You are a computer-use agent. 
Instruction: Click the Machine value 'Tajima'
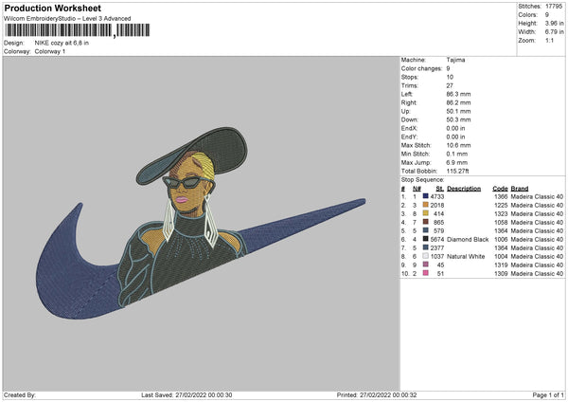(455, 60)
